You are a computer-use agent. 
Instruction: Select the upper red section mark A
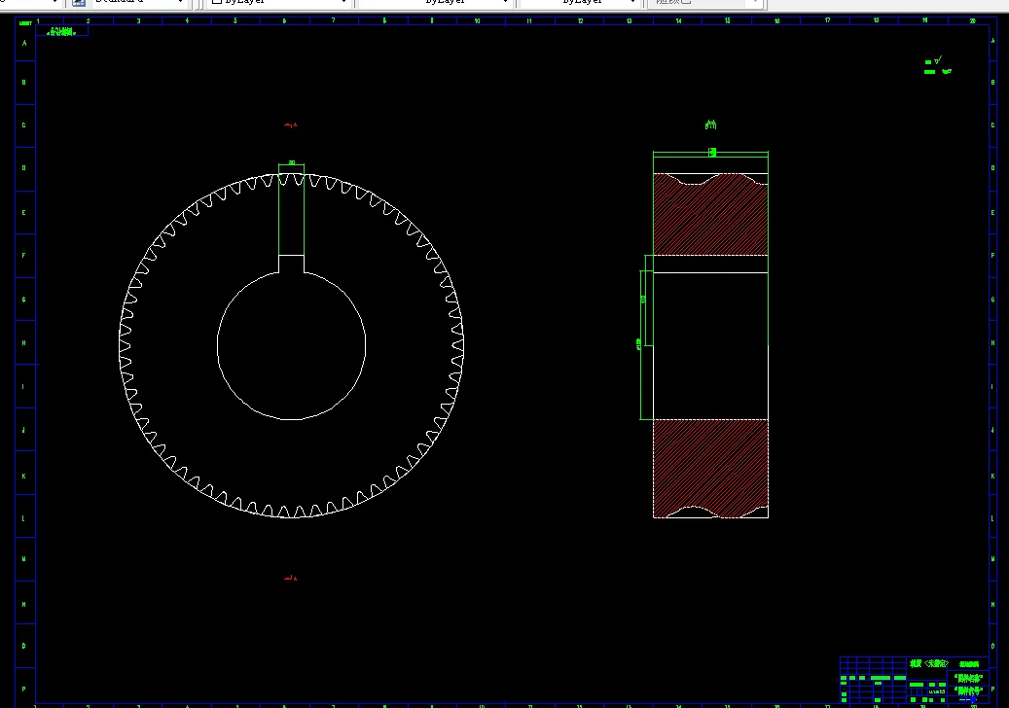(290, 125)
